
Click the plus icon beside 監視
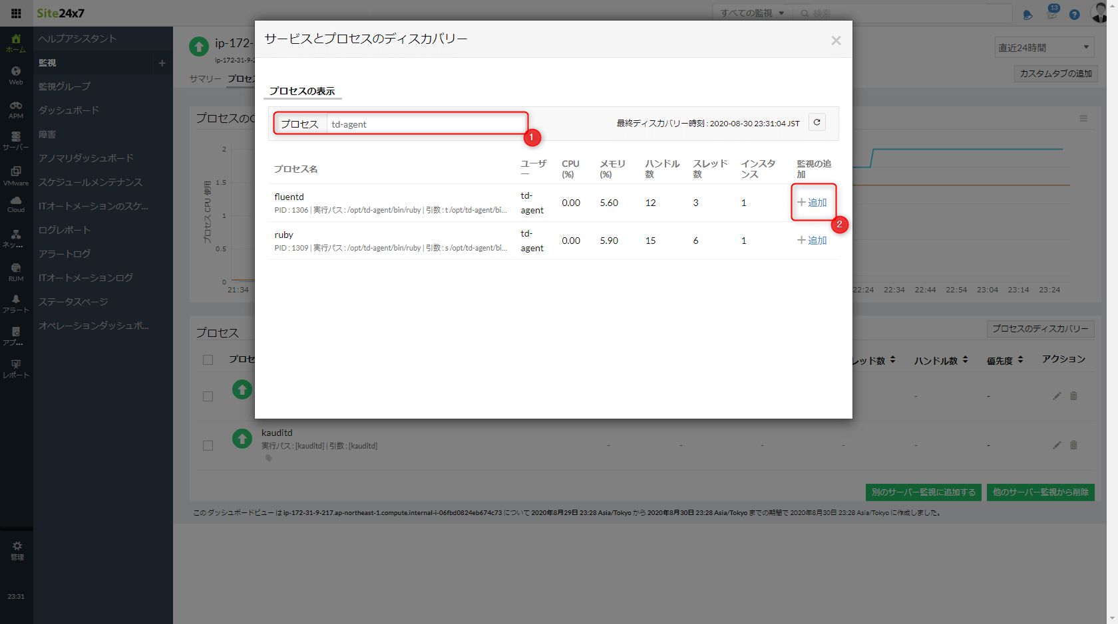coord(162,63)
